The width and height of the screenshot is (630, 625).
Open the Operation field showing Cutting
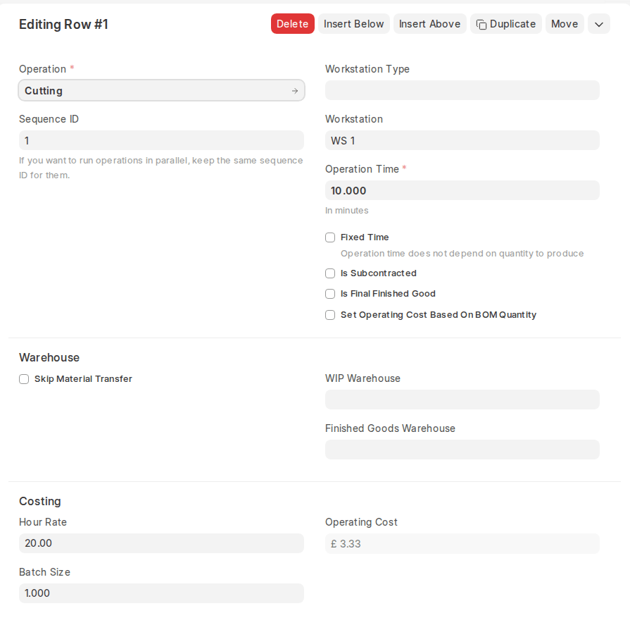(x=161, y=90)
